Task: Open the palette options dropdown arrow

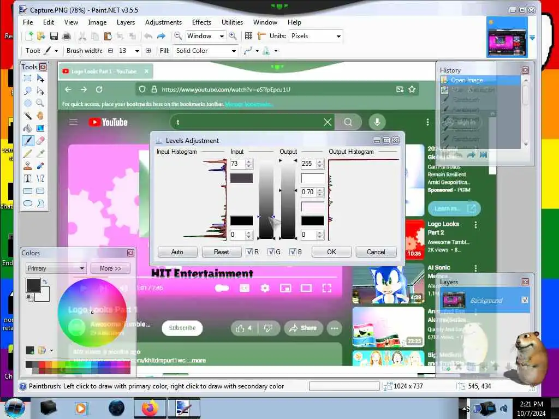Action: (x=52, y=351)
